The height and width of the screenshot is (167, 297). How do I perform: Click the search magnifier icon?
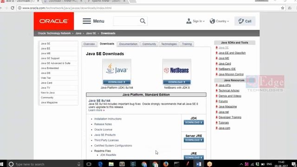(x=142, y=21)
